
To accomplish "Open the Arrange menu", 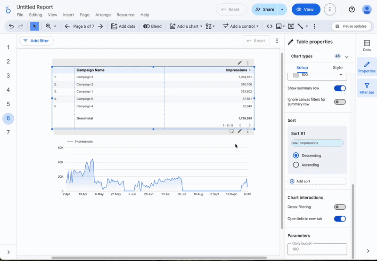I will [x=103, y=15].
